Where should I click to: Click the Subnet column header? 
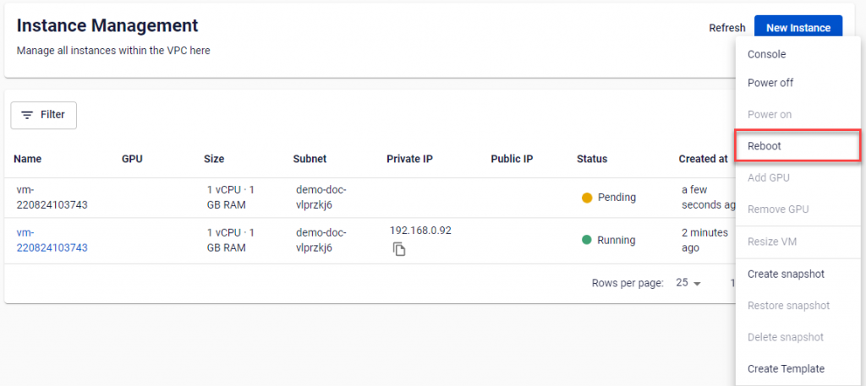(310, 159)
